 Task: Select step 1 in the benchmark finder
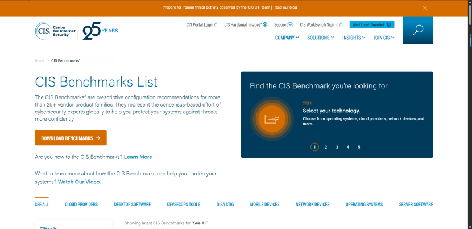tap(314, 147)
